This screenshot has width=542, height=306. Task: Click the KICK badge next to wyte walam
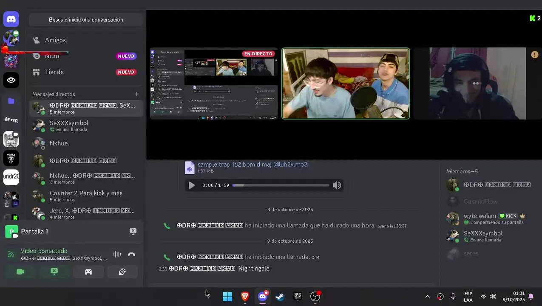pyautogui.click(x=508, y=216)
